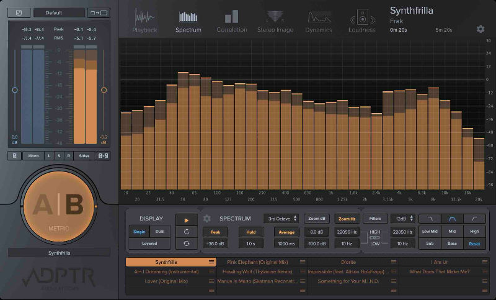This screenshot has width=496, height=300.
Task: Click the Low Mid filter preset
Action: (430, 232)
